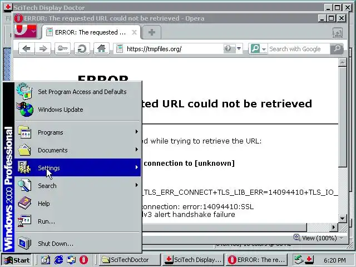Click the SciTech red cross tray icon
The height and width of the screenshot is (267, 356).
pos(309,260)
